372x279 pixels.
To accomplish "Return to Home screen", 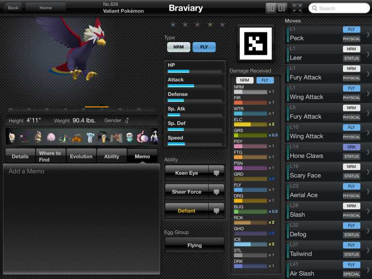I will tap(46, 8).
